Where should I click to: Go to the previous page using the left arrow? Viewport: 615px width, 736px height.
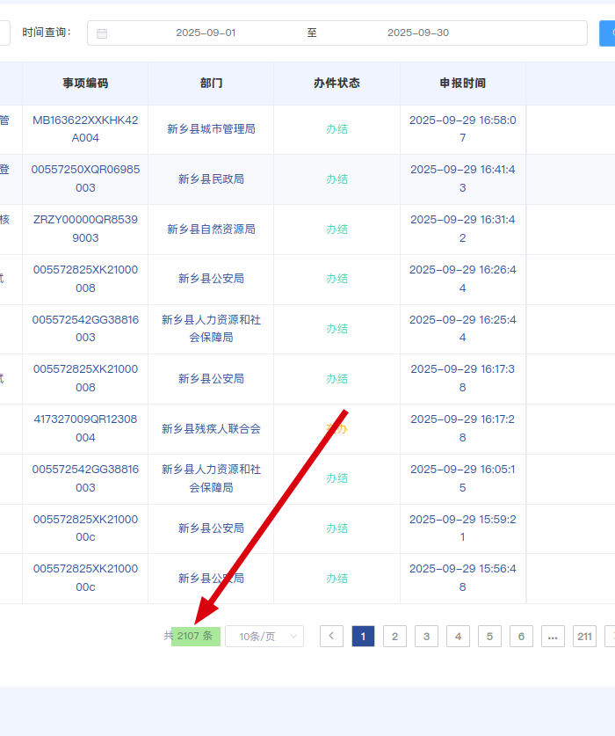click(x=331, y=636)
